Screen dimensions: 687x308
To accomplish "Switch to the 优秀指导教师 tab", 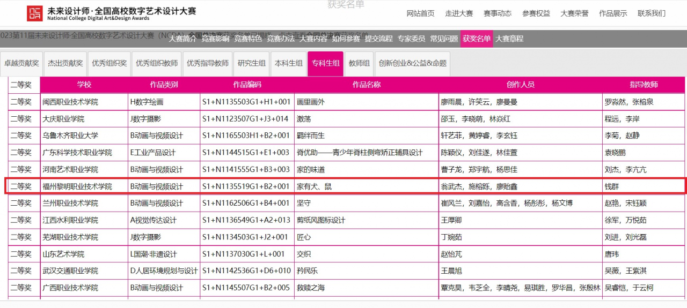I will click(207, 63).
